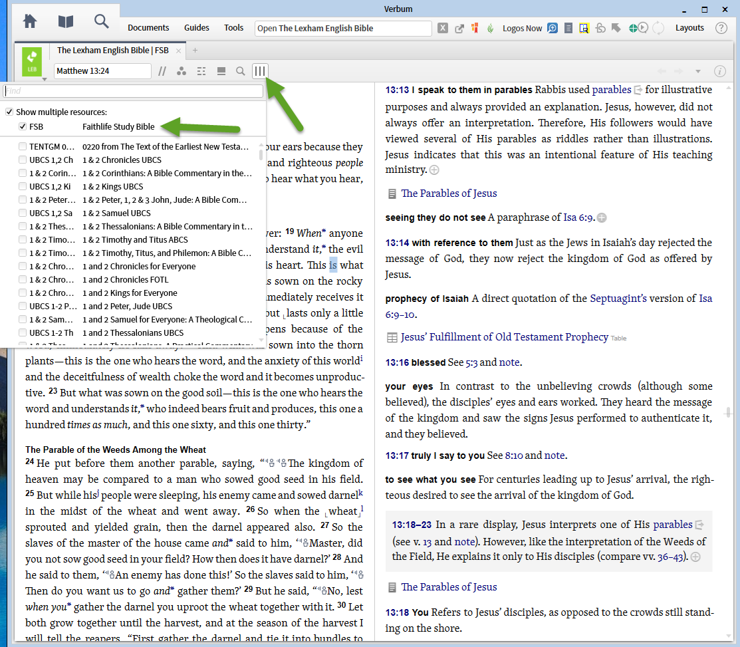The image size is (740, 647).
Task: Open Help question mark icon
Action: pos(721,28)
